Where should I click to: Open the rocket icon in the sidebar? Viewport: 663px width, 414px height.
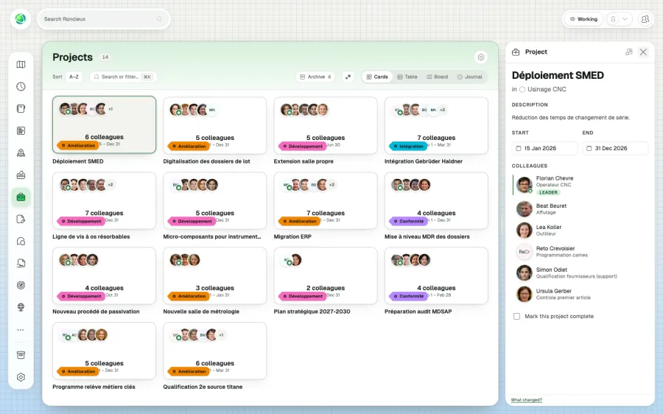(21, 153)
